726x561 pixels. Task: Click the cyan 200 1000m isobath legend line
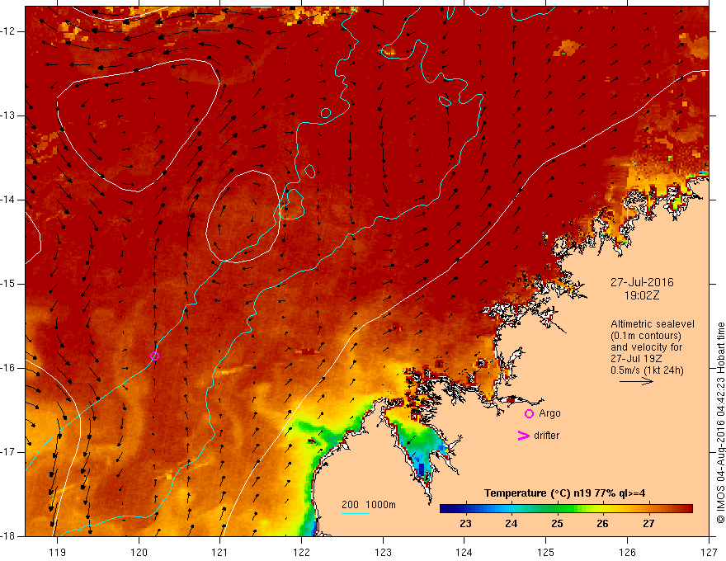coord(355,513)
